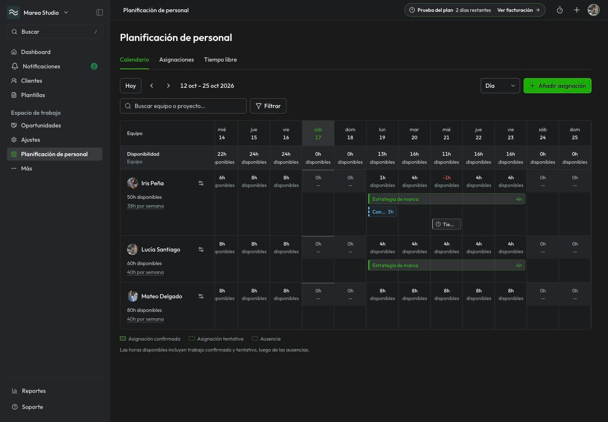Go to next date range arrow
Screen dimensions: 608x422
tap(168, 86)
